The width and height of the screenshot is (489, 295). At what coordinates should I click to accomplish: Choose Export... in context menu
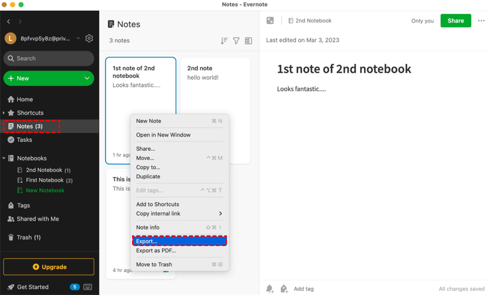(x=179, y=241)
